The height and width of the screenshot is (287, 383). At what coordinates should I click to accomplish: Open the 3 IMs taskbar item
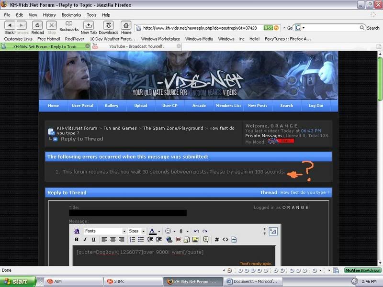[133, 281]
